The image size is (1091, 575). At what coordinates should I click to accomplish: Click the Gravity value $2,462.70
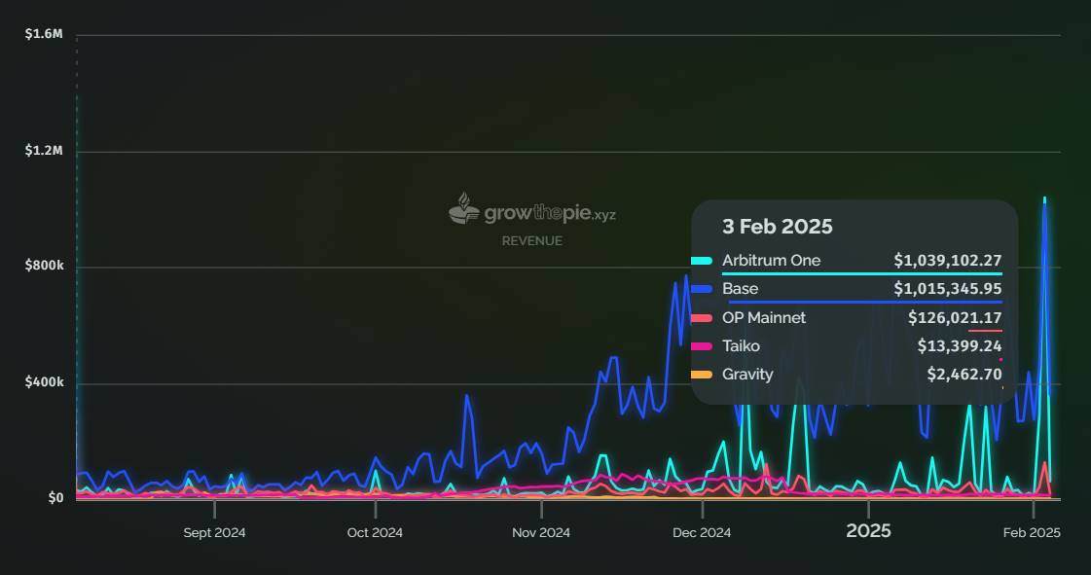point(964,375)
